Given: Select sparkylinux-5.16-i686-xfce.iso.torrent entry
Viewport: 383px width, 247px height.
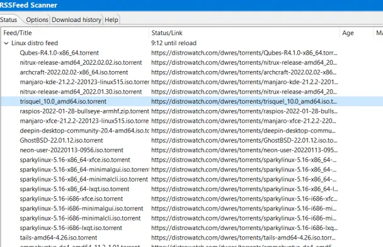Looking at the screenshot, I should coord(71,199).
